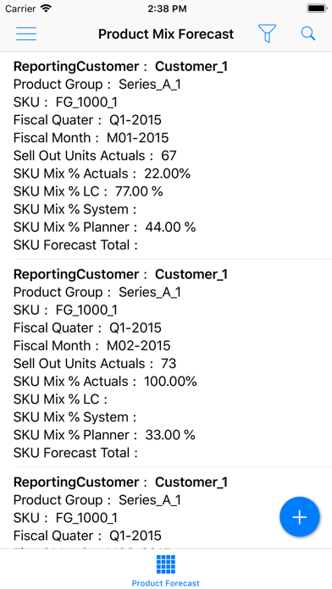Open the hamburger menu

click(x=26, y=34)
